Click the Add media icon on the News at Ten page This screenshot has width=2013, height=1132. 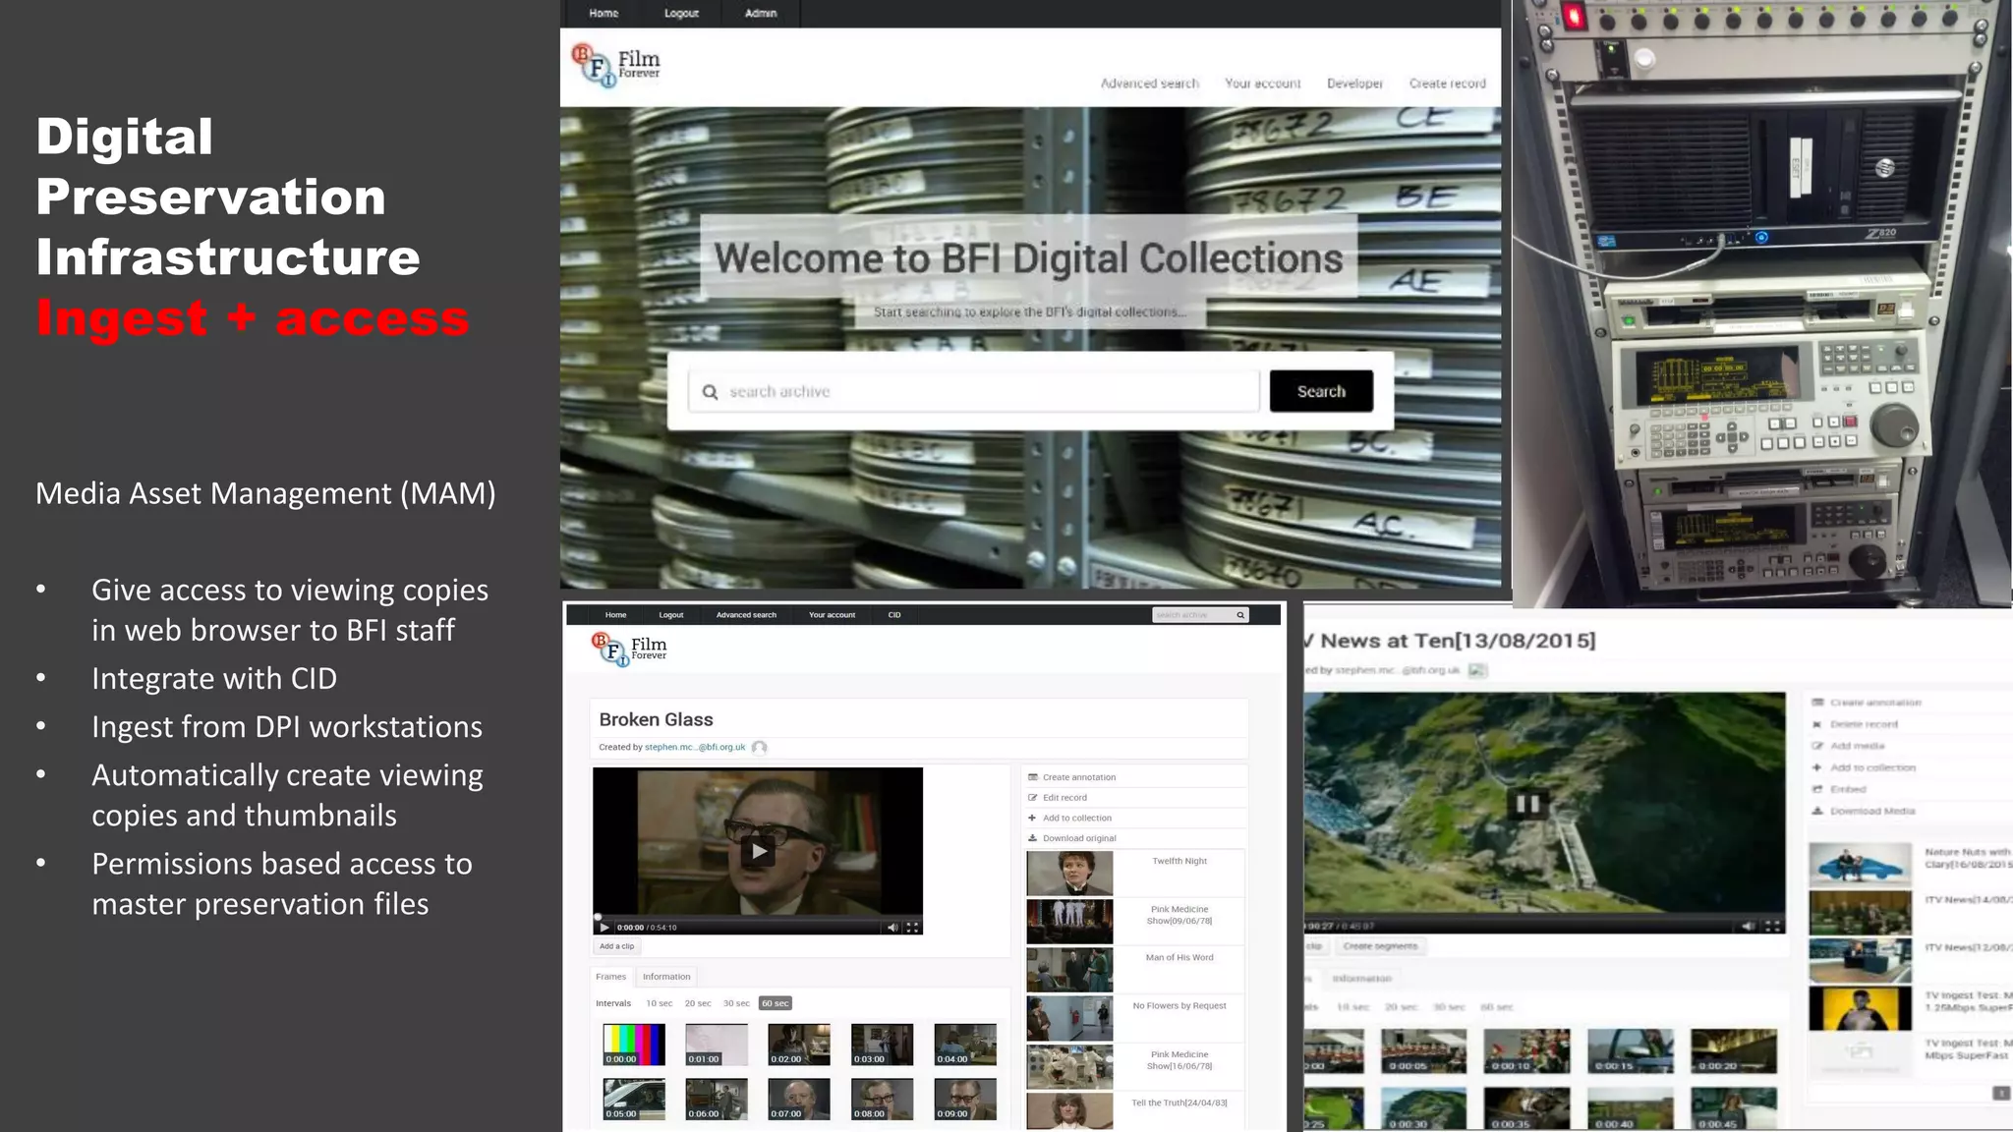coord(1817,746)
